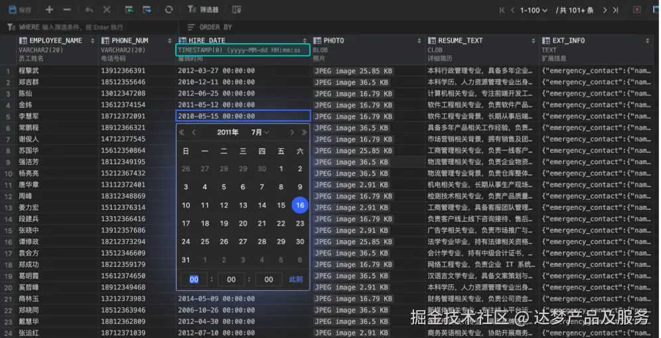Screen dimensions: 661x338
Task: Sort by the RESUME_TEXT column arrows
Action: [534, 41]
